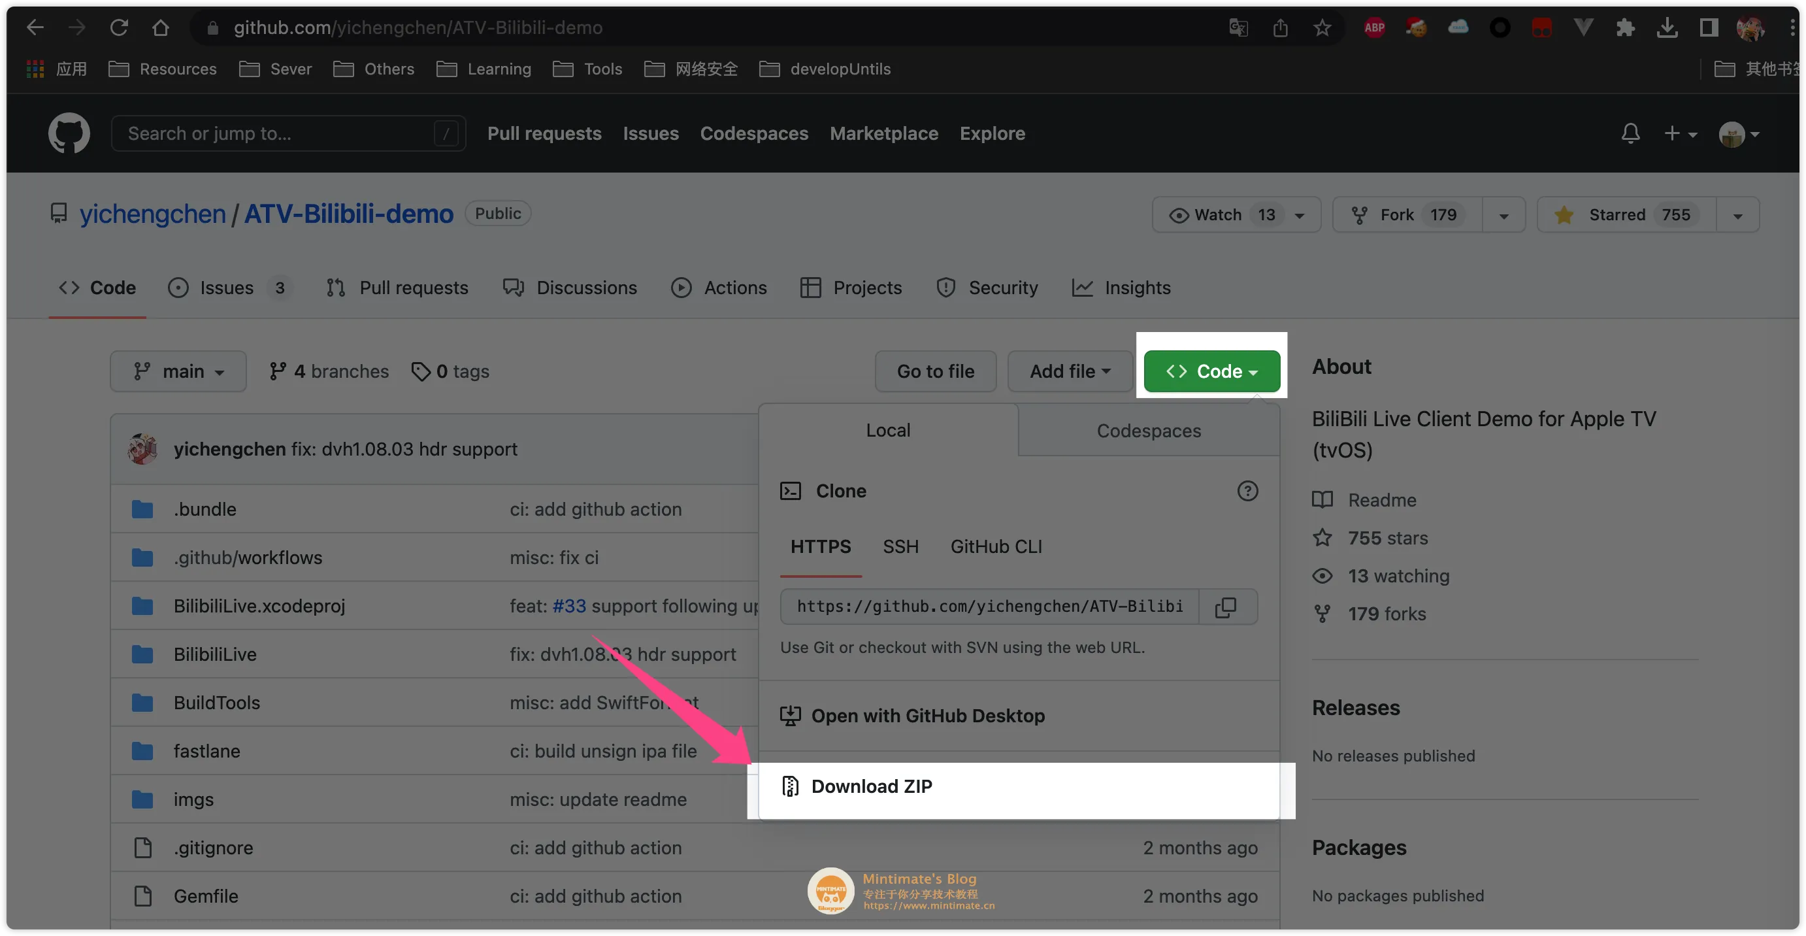1806x936 pixels.
Task: Open the apps grid bookmark icon
Action: click(35, 69)
